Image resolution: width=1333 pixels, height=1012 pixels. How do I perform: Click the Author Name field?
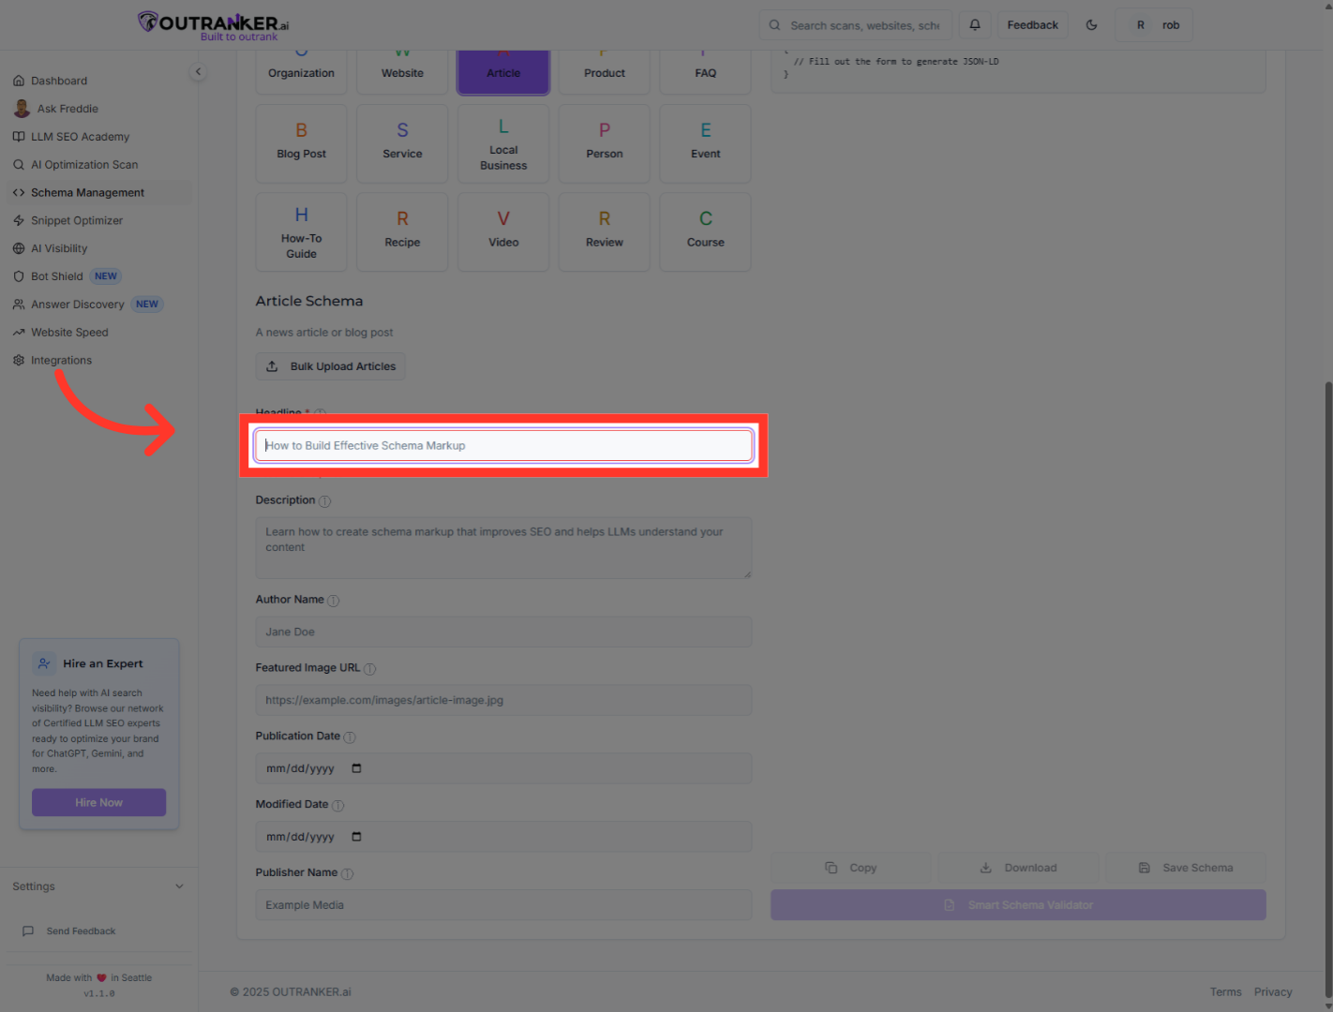503,632
